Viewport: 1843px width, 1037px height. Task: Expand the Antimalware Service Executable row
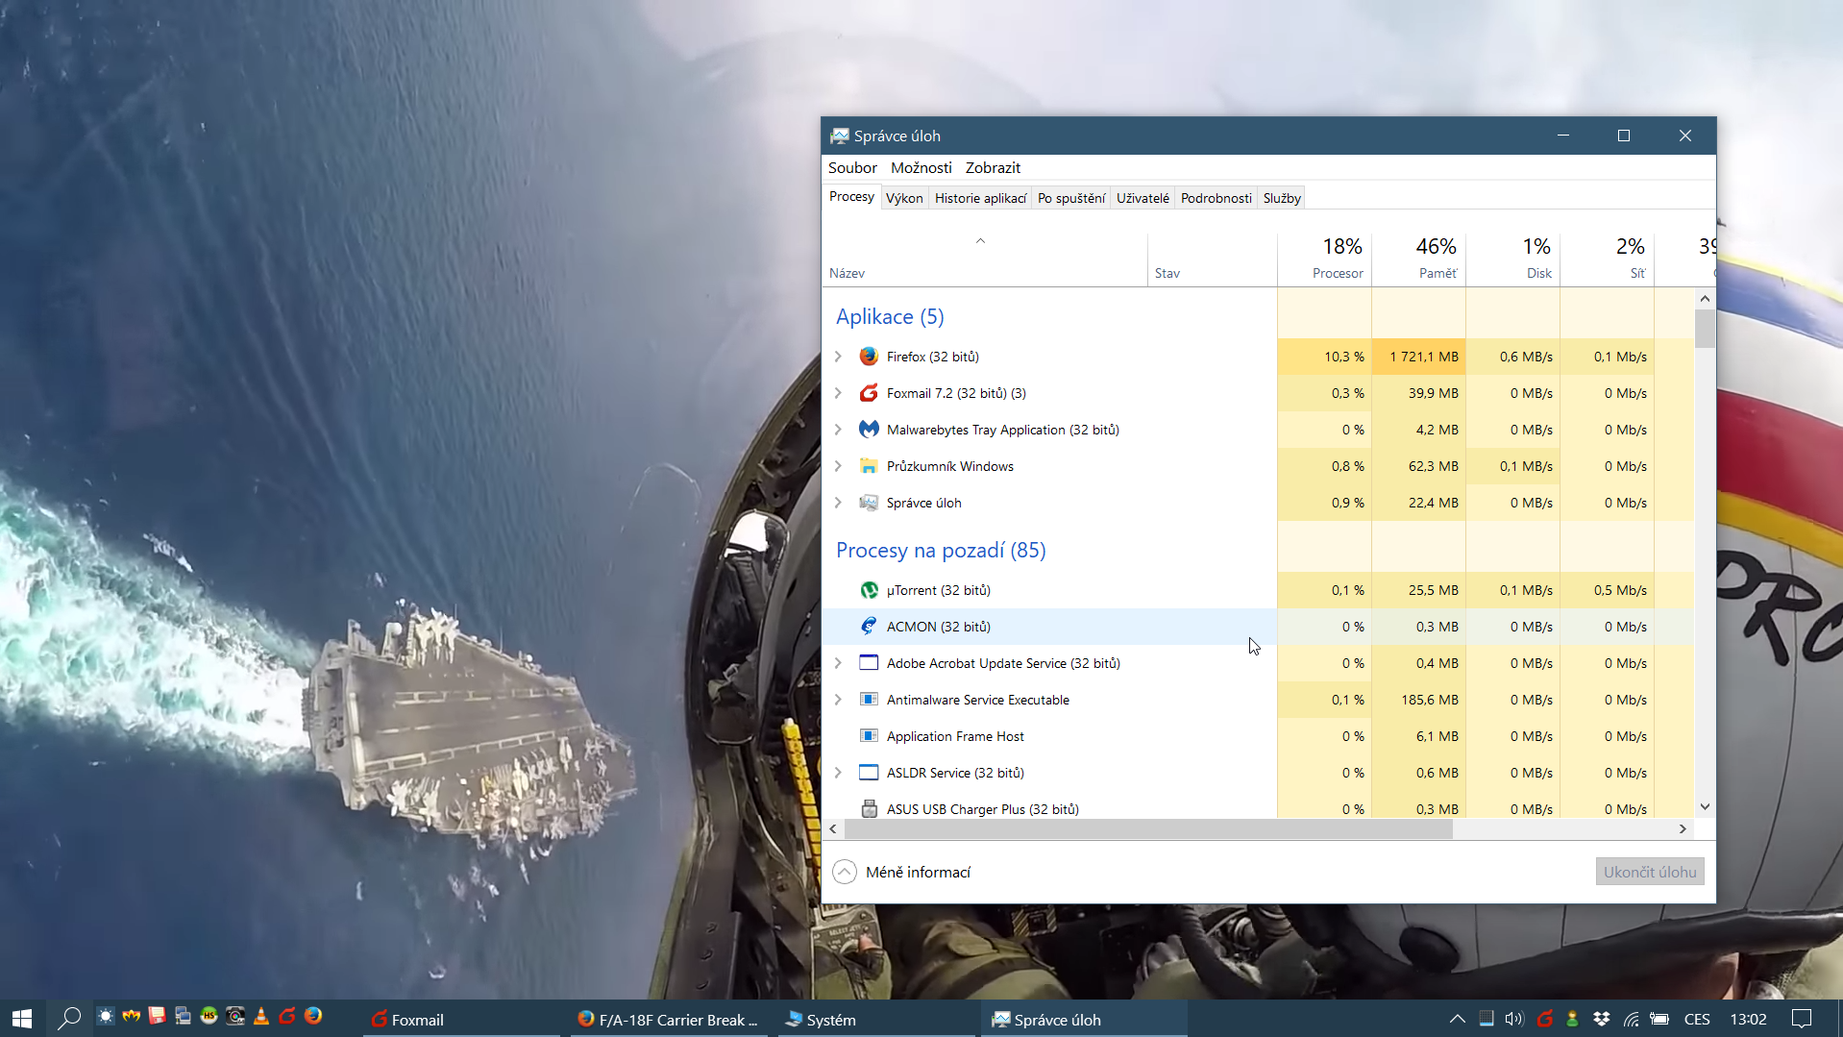click(838, 700)
